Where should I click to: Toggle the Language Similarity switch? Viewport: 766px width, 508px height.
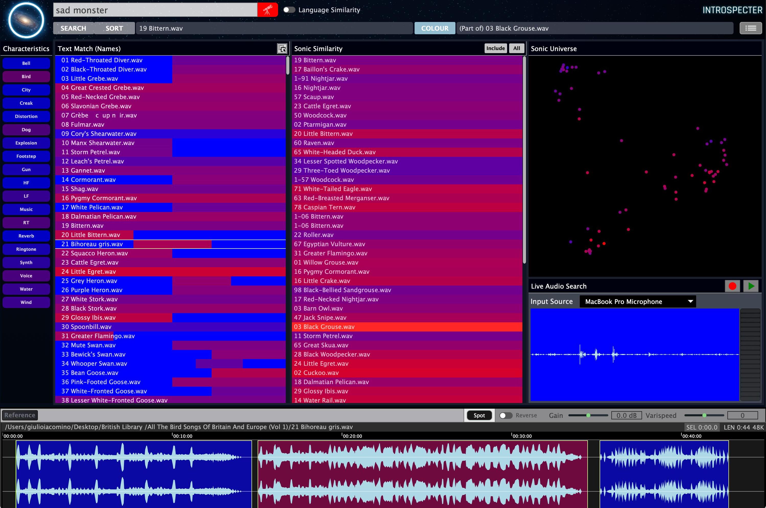pos(289,10)
